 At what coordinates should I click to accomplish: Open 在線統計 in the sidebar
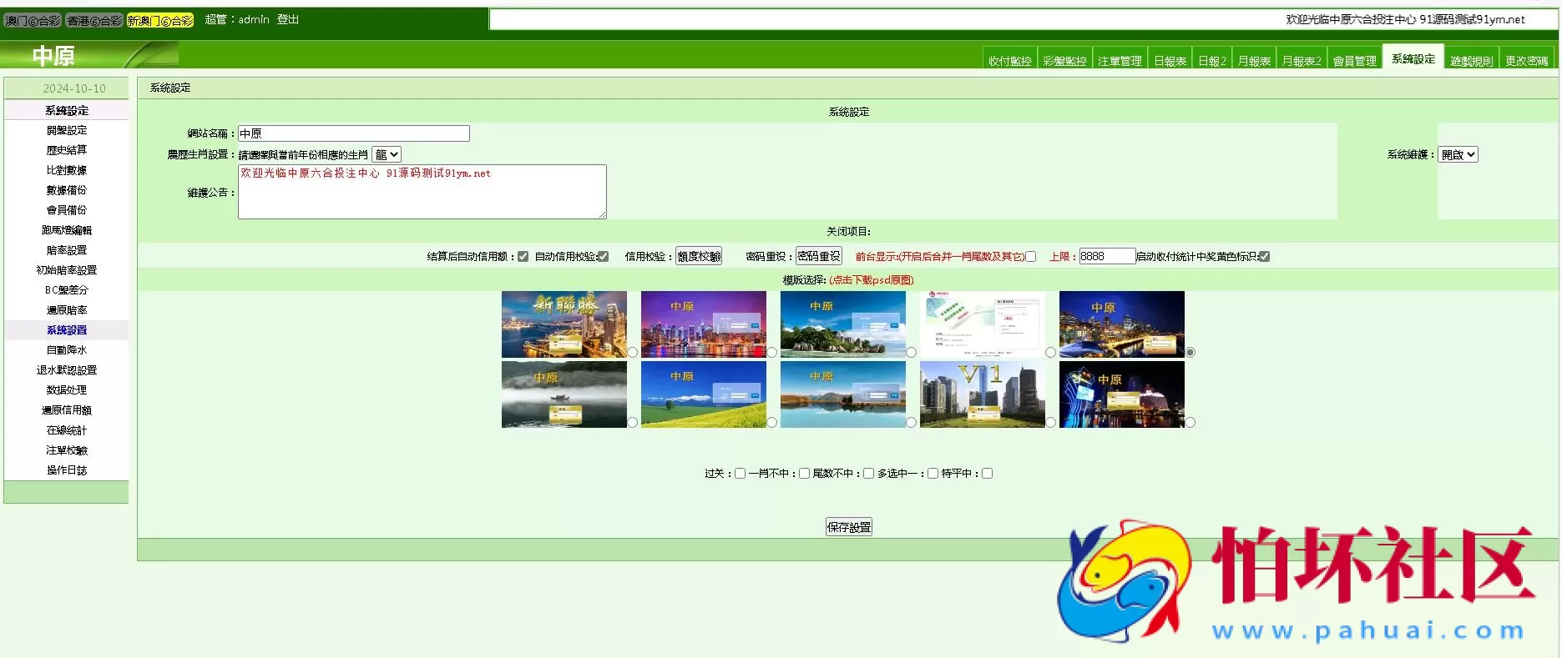coord(67,430)
